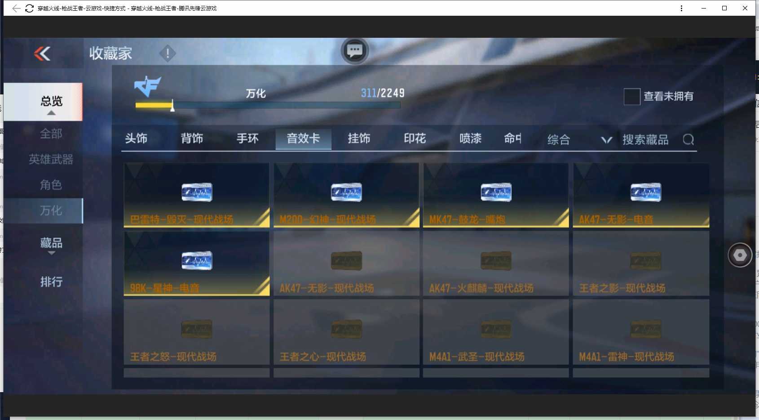
Task: Switch to the 喷漆 tab
Action: click(470, 139)
